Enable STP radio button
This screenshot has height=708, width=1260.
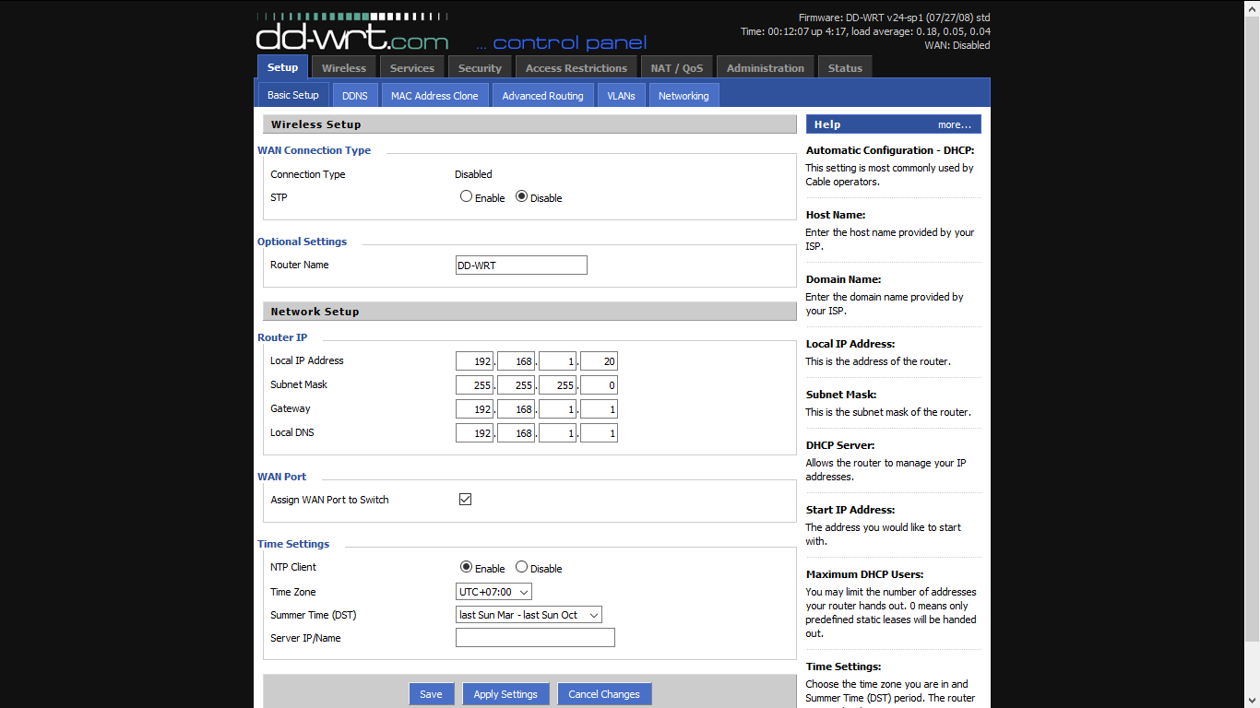[x=466, y=196]
